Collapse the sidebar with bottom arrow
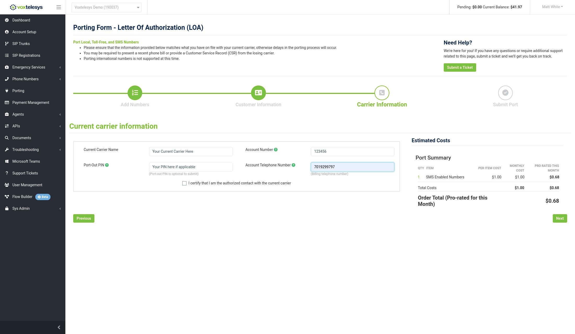The width and height of the screenshot is (575, 334). click(x=59, y=327)
